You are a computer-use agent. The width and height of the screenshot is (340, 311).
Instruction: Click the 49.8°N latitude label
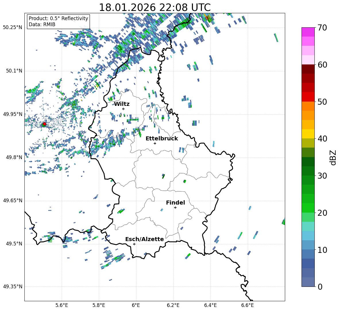(x=14, y=157)
